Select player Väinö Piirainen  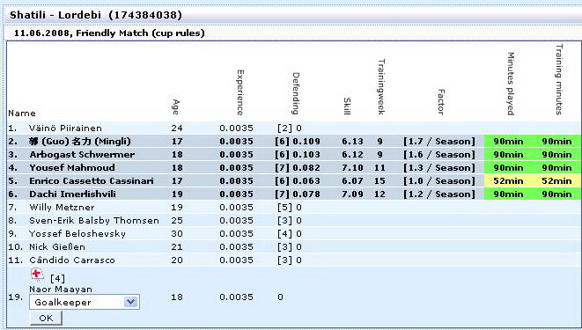pos(65,128)
